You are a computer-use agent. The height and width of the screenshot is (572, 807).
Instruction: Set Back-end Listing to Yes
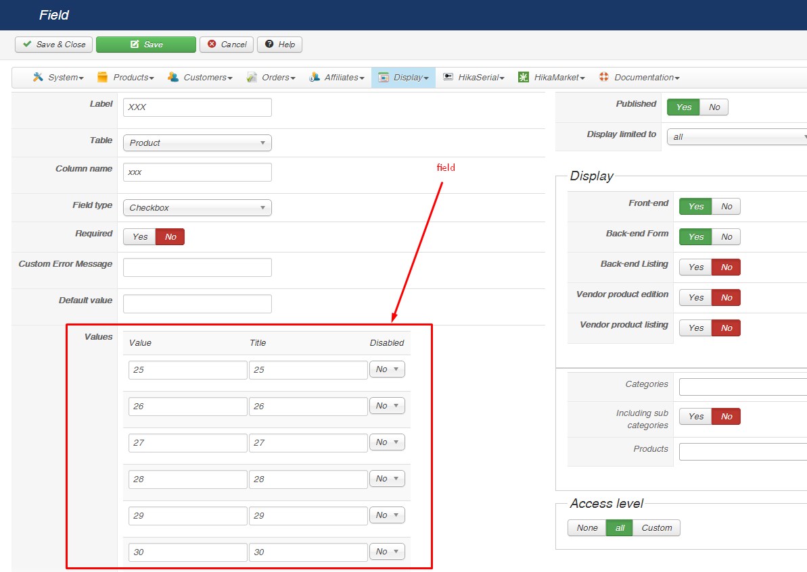point(695,267)
